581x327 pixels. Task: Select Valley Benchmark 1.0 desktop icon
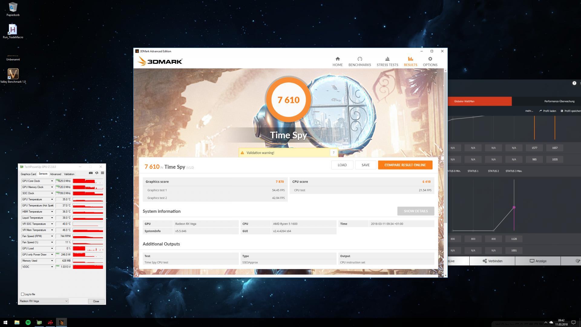pos(13,76)
